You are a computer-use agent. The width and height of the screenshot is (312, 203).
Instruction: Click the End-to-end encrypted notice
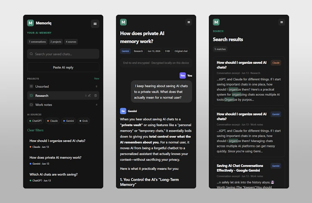point(156,63)
